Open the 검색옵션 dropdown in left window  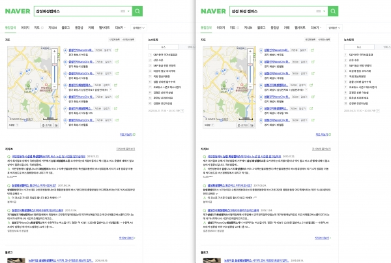click(139, 27)
